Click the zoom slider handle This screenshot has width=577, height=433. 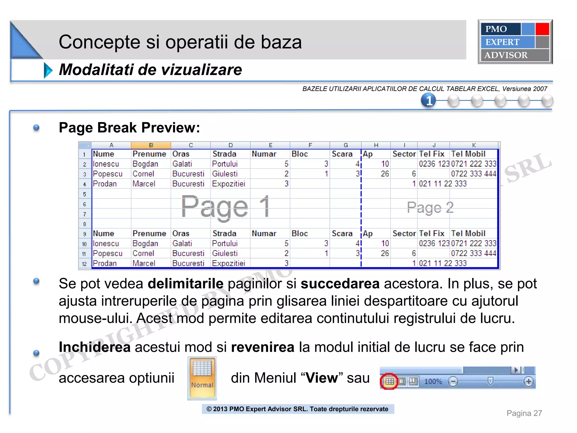[x=490, y=381]
